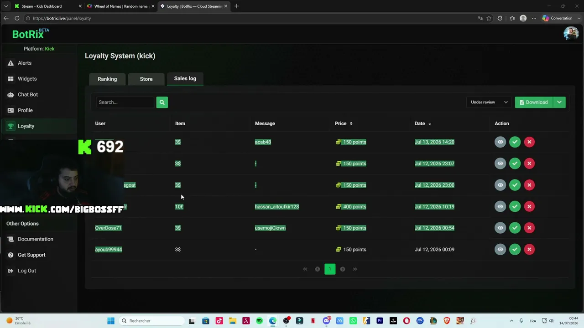View OverDose71 sale details

500,228
